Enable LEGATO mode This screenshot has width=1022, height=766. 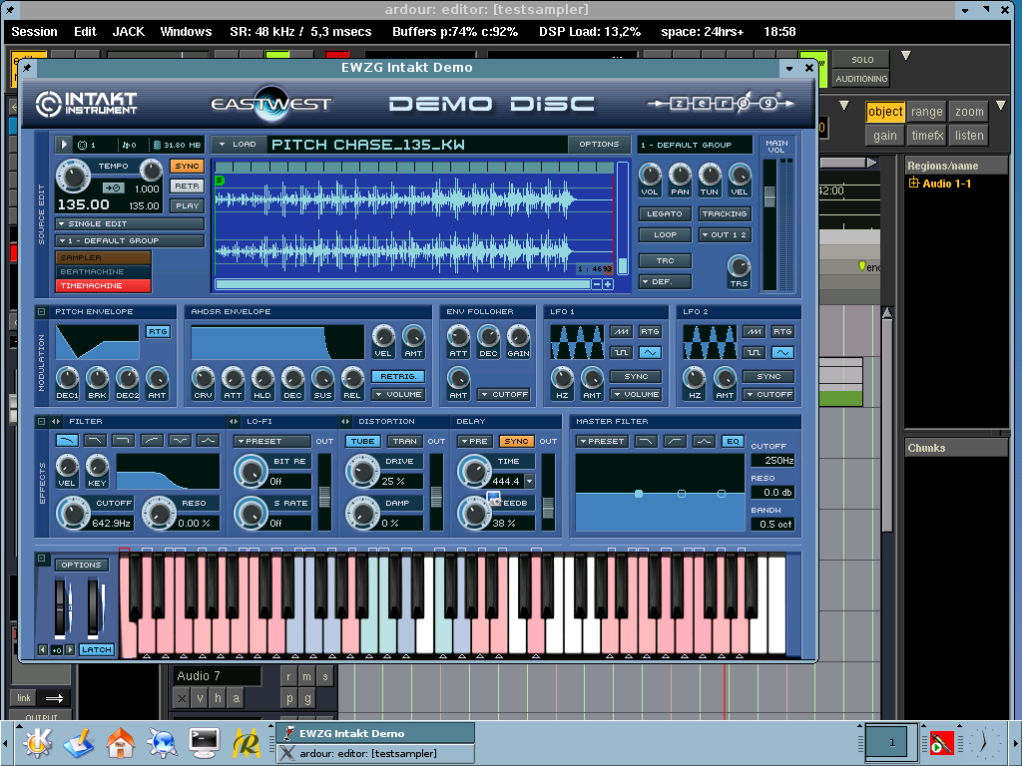point(665,213)
